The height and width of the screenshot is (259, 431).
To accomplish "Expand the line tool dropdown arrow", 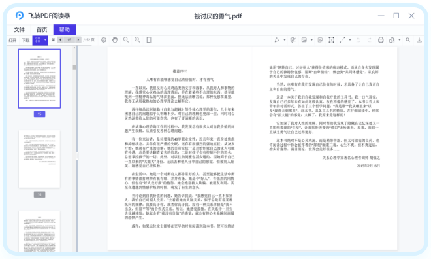I will coord(350,40).
